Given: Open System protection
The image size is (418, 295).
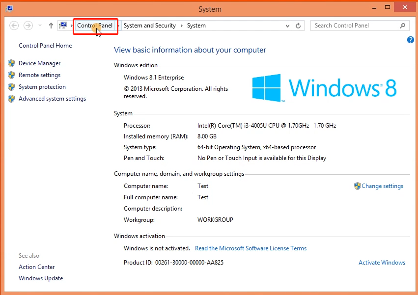Looking at the screenshot, I should click(42, 87).
